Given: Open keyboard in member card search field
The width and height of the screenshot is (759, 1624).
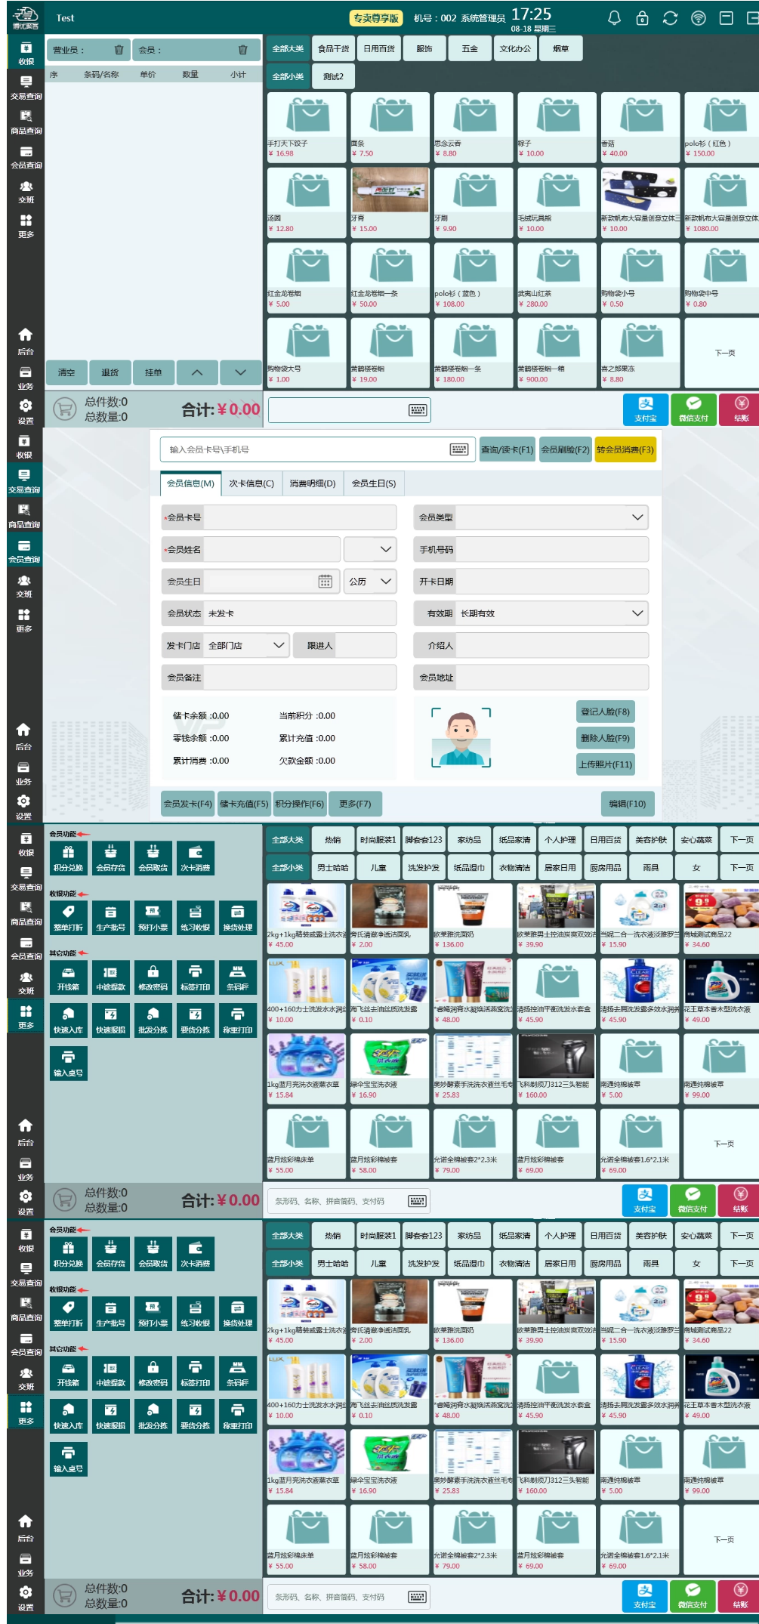Looking at the screenshot, I should [458, 449].
